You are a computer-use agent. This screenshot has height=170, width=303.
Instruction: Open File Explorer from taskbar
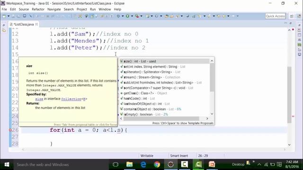pos(129,165)
